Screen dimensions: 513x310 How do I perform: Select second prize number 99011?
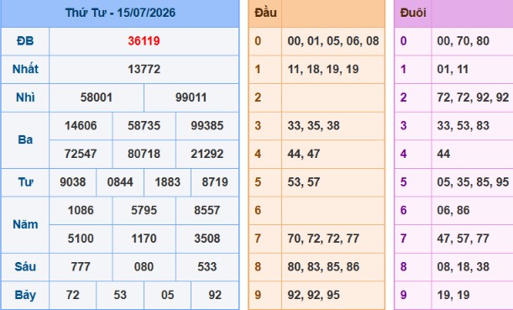coord(191,97)
